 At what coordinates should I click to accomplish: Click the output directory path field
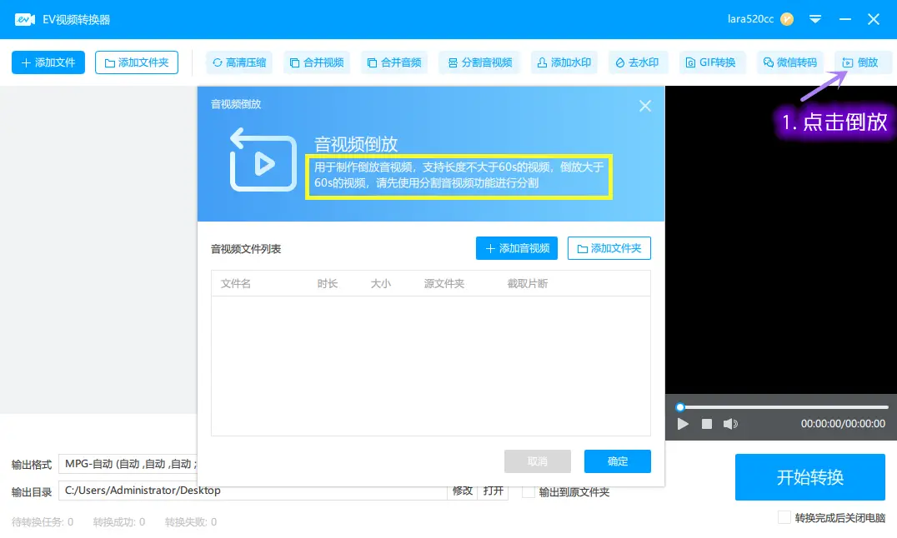point(253,491)
